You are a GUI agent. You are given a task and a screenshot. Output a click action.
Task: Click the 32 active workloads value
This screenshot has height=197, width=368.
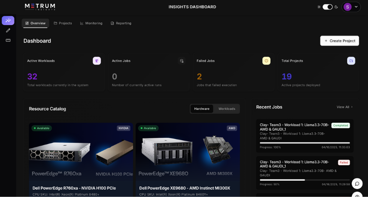coord(32,76)
